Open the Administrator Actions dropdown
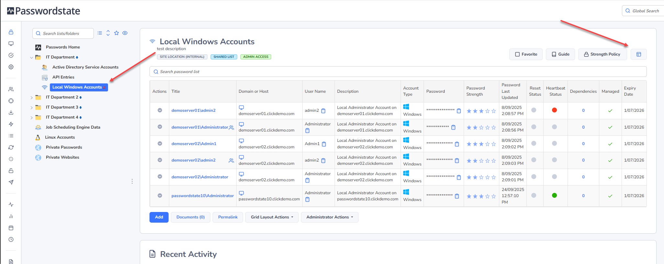664x264 pixels. [329, 217]
